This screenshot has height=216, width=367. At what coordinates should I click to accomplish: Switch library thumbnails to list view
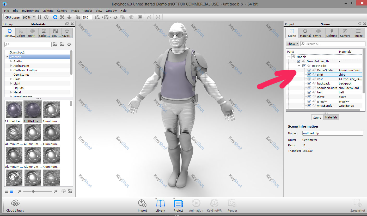coord(7,191)
